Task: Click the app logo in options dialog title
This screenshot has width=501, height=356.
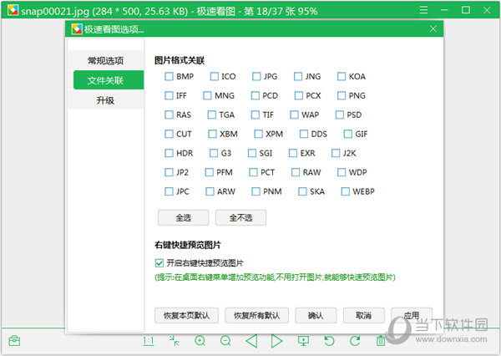Action: point(77,29)
